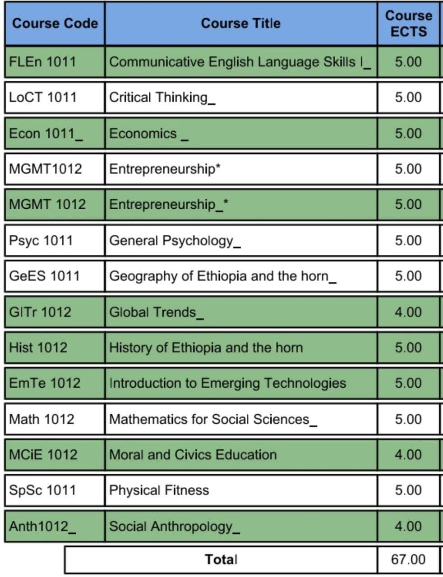
Task: Select the Global Trends title cell
Action: [x=241, y=312]
